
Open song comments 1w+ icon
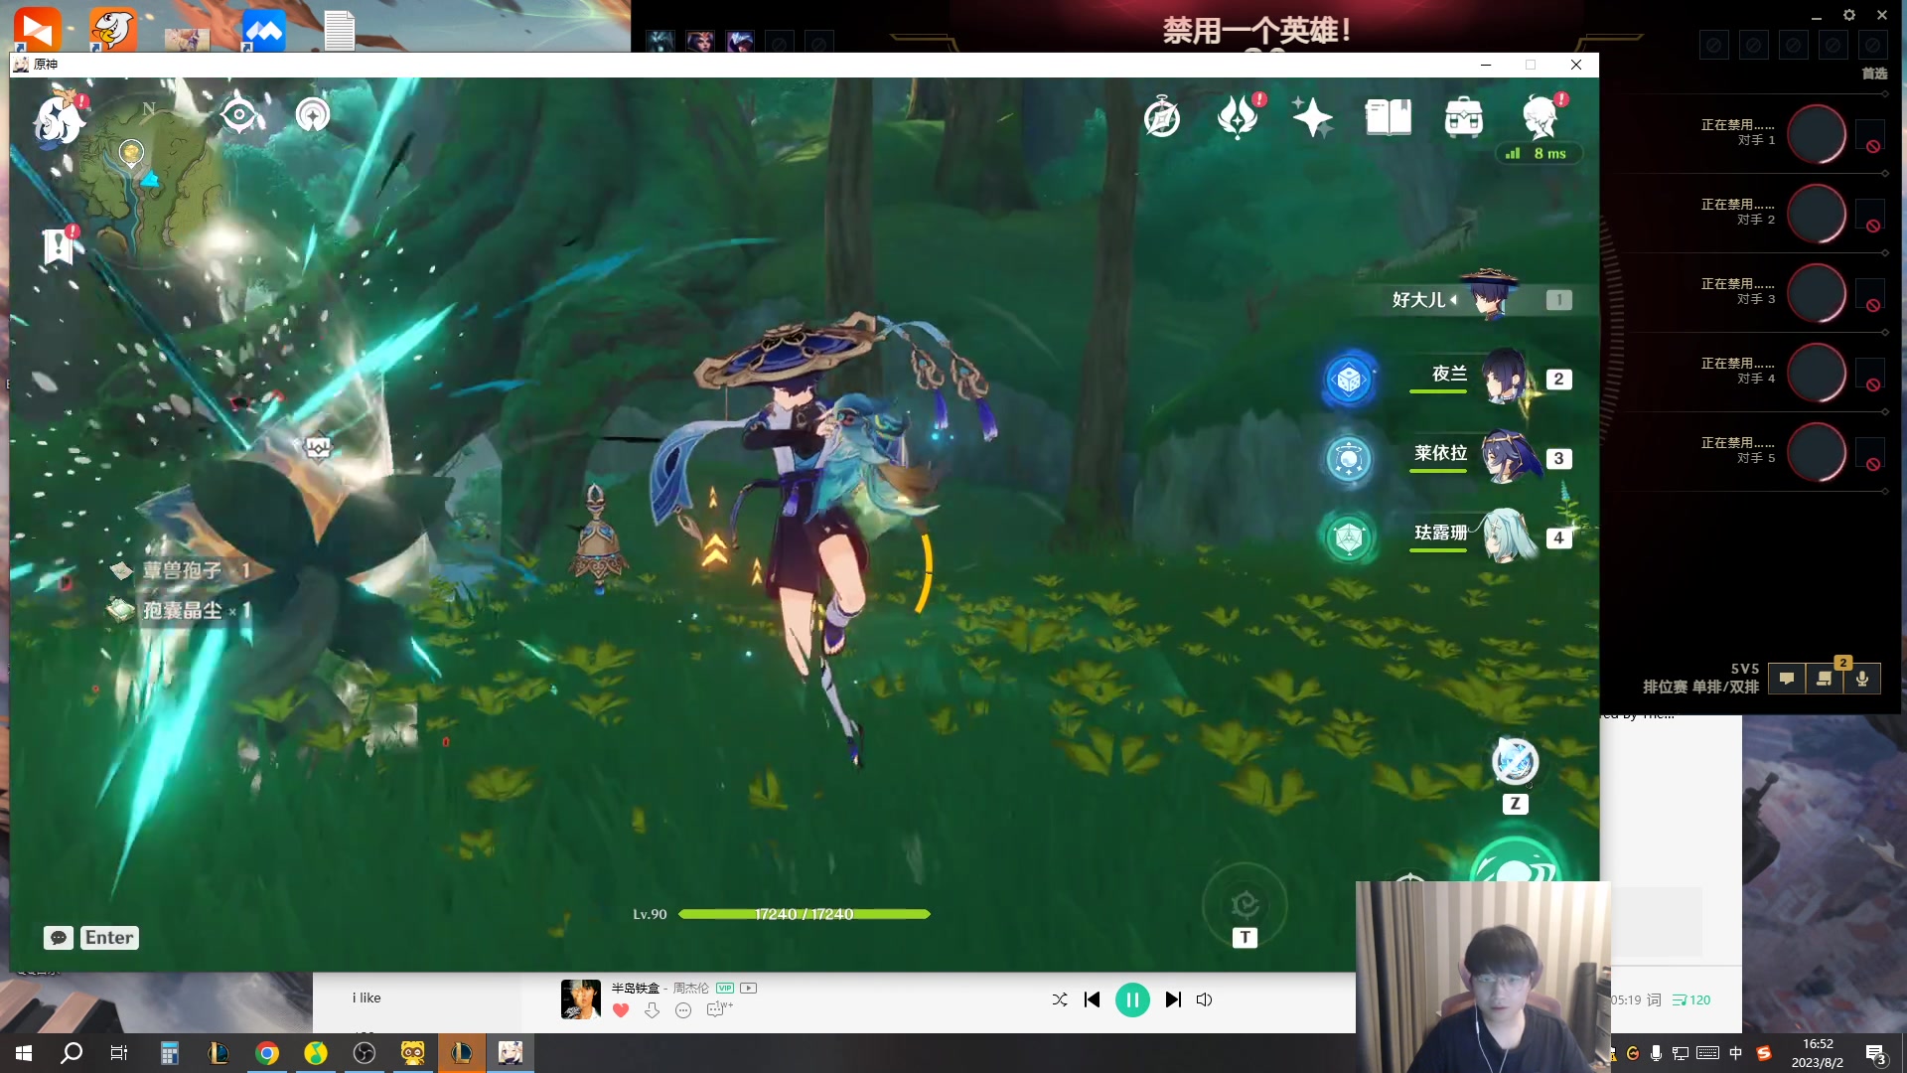tap(719, 1009)
